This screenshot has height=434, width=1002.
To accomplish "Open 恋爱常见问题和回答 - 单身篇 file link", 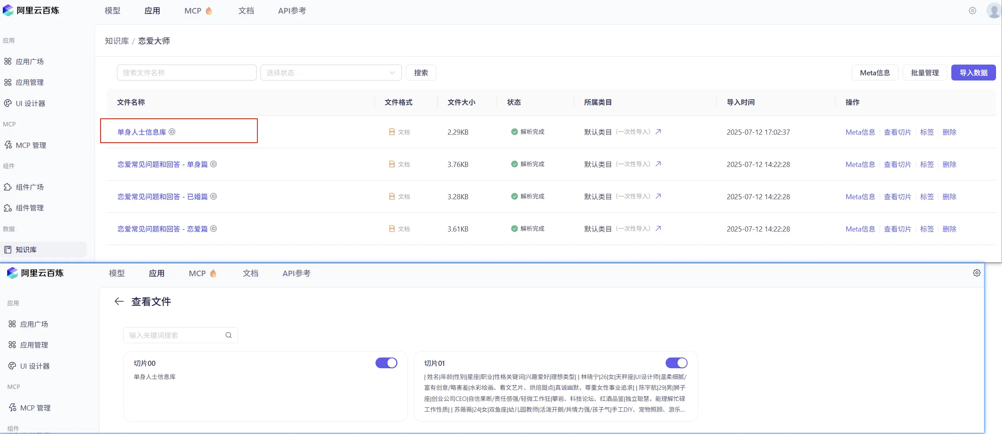I will tap(162, 164).
